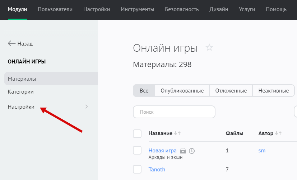Sort by Автор using the sort arrows
Screen dimensions: 297x180
point(278,133)
